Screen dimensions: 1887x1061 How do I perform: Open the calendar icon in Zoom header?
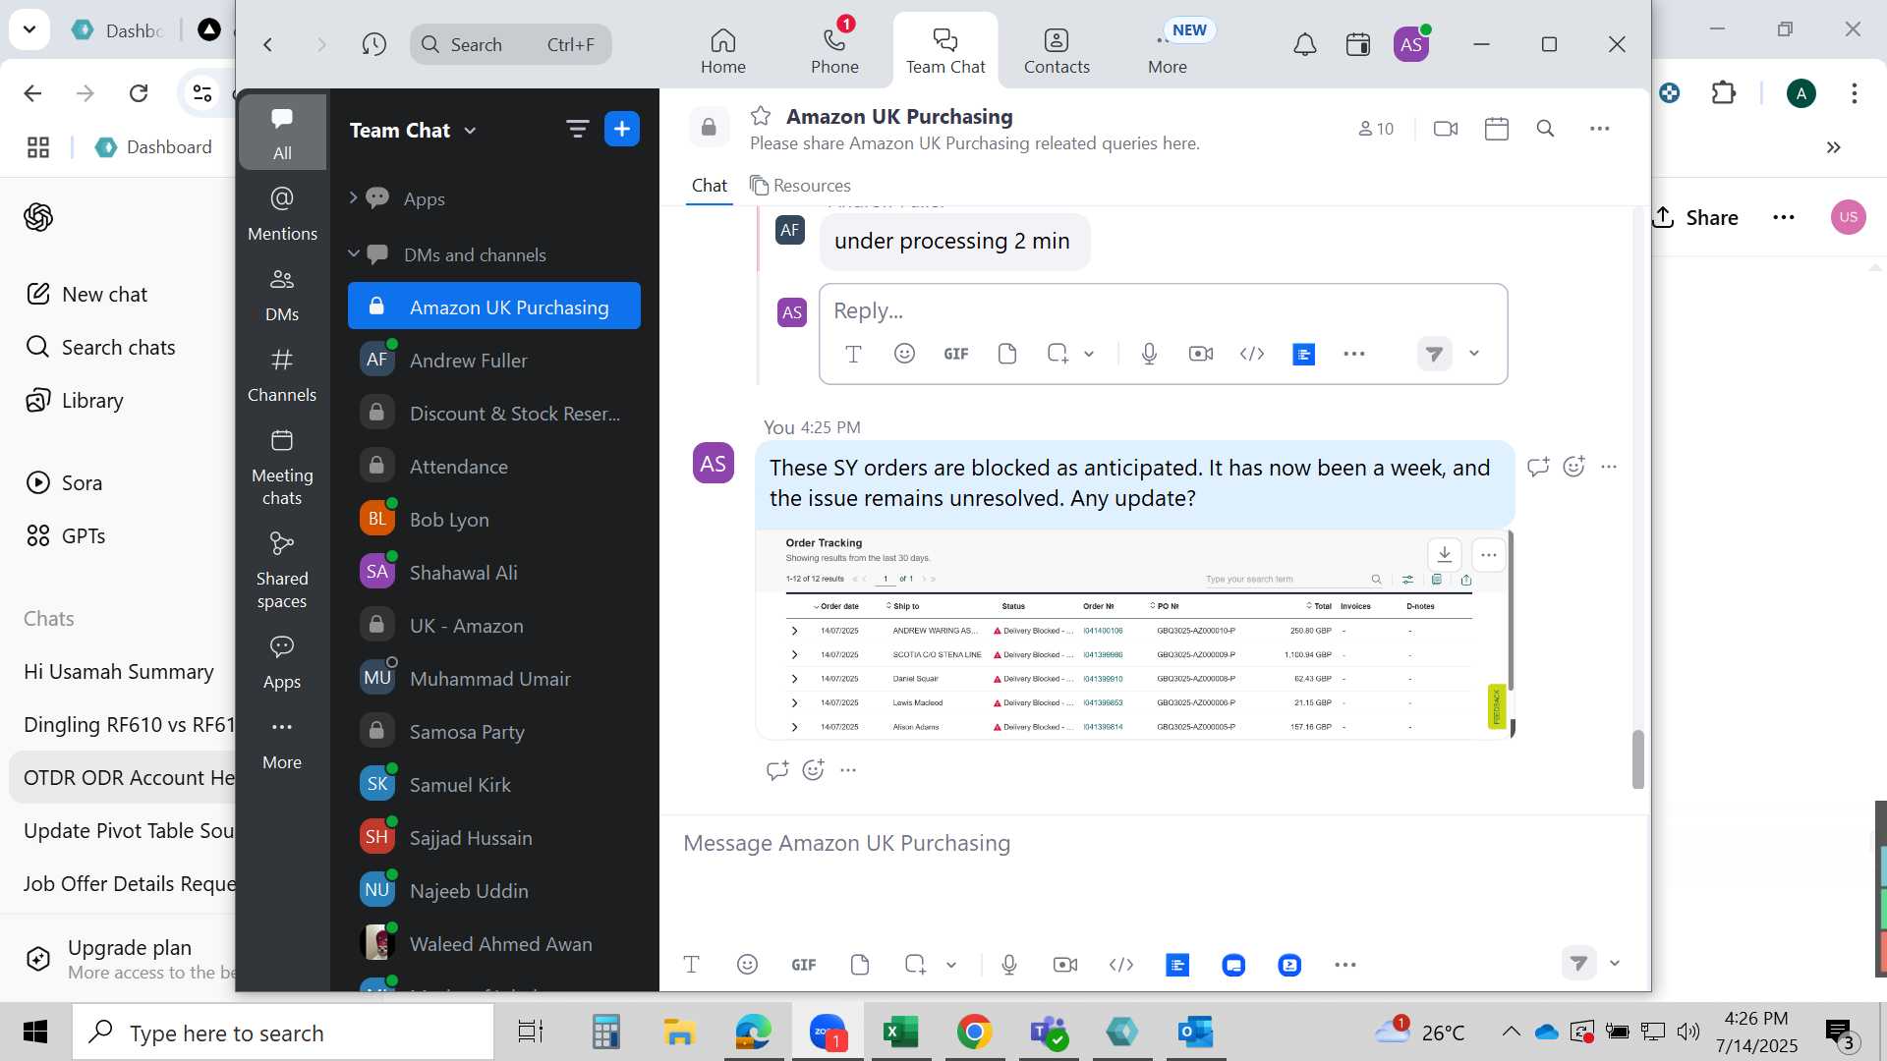point(1358,44)
